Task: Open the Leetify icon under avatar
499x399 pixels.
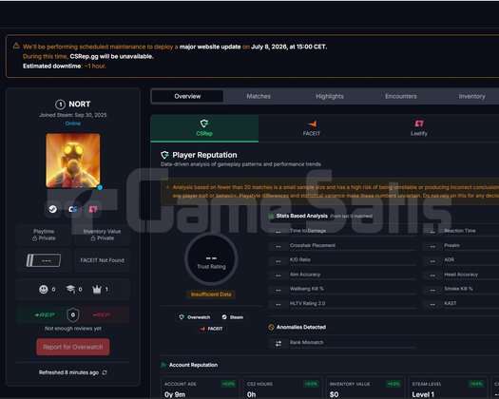Action: click(93, 209)
